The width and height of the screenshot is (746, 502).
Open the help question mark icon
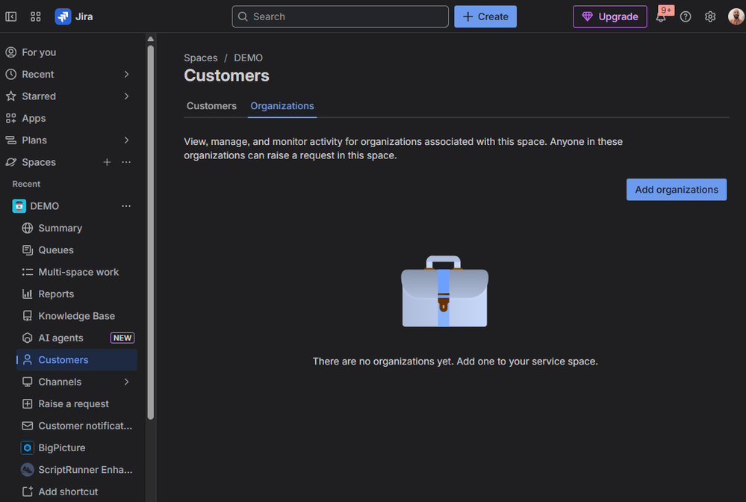pyautogui.click(x=686, y=16)
